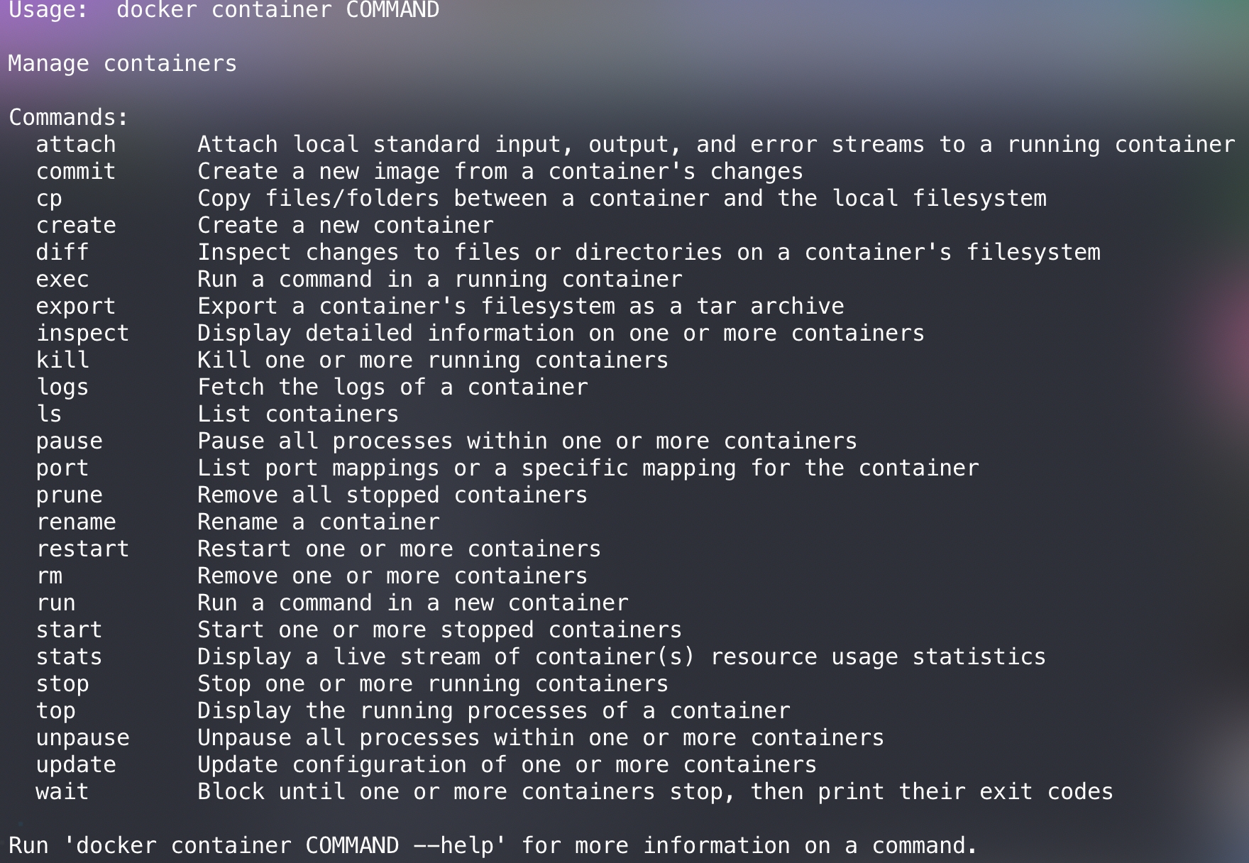Click the 'rename' command entry
1249x863 pixels.
tap(76, 522)
